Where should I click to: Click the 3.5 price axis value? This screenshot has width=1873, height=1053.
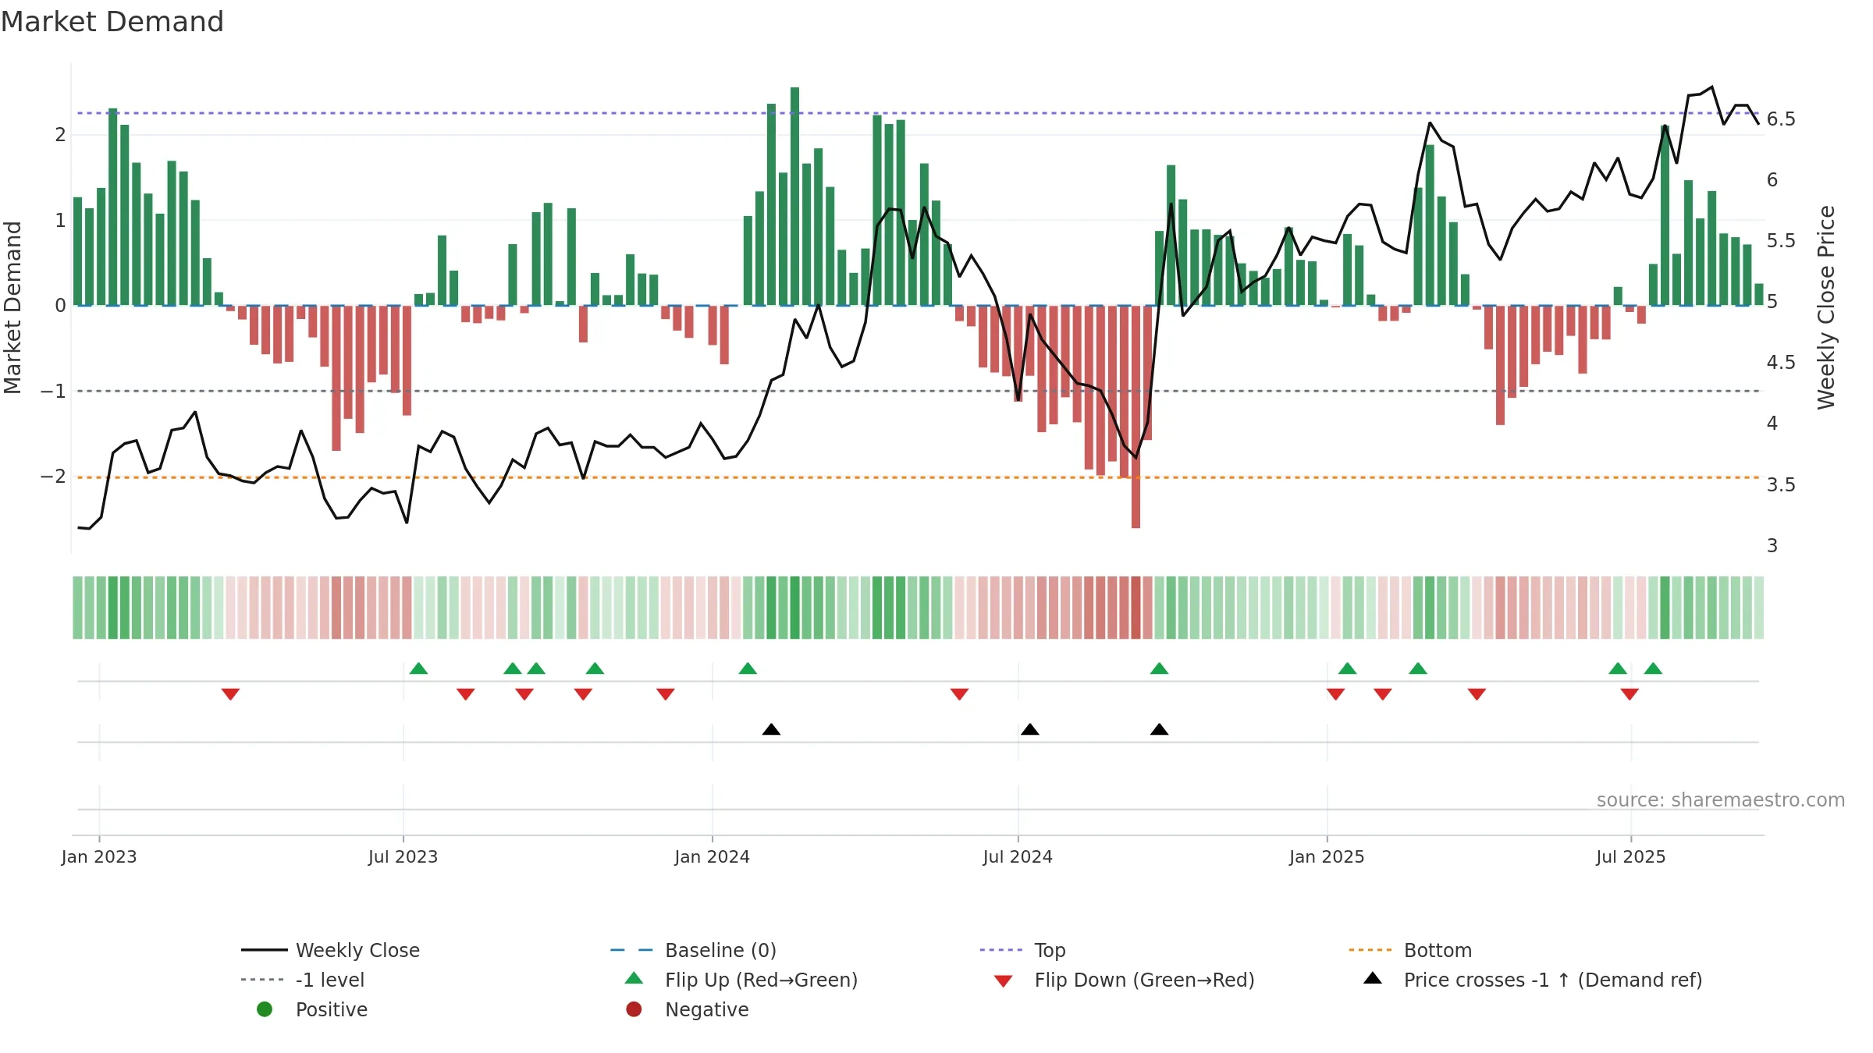(1782, 485)
